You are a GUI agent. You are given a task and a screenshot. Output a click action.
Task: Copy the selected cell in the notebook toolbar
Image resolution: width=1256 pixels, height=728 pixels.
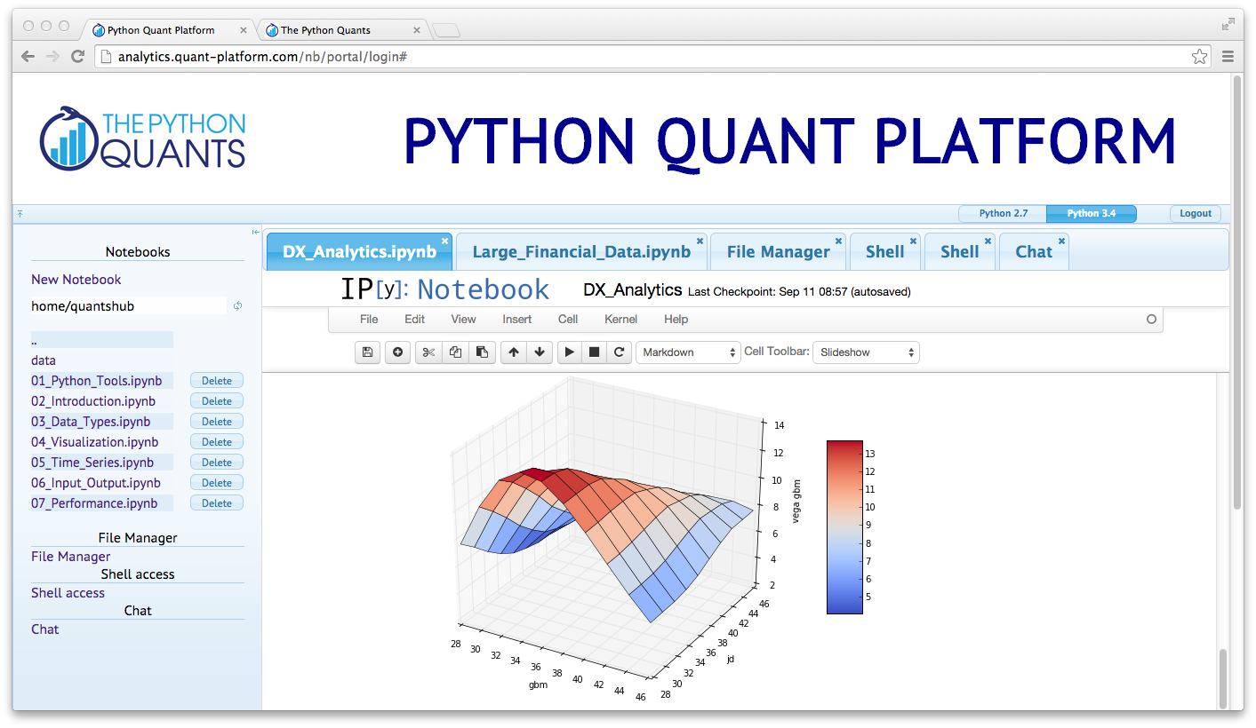coord(455,352)
